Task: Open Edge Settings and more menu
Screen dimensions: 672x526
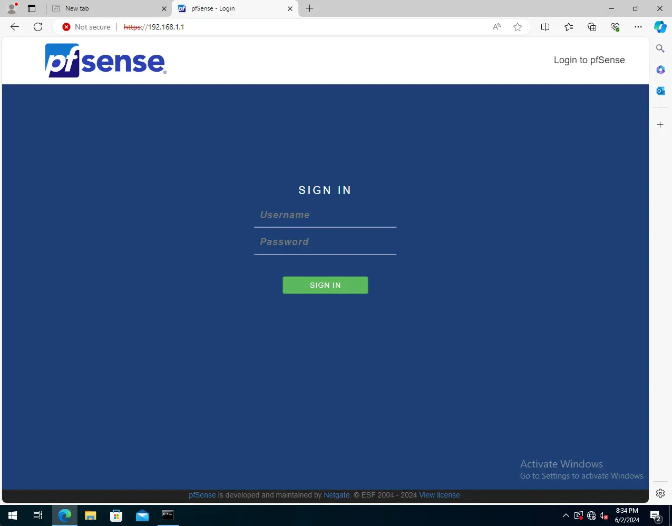Action: point(638,27)
